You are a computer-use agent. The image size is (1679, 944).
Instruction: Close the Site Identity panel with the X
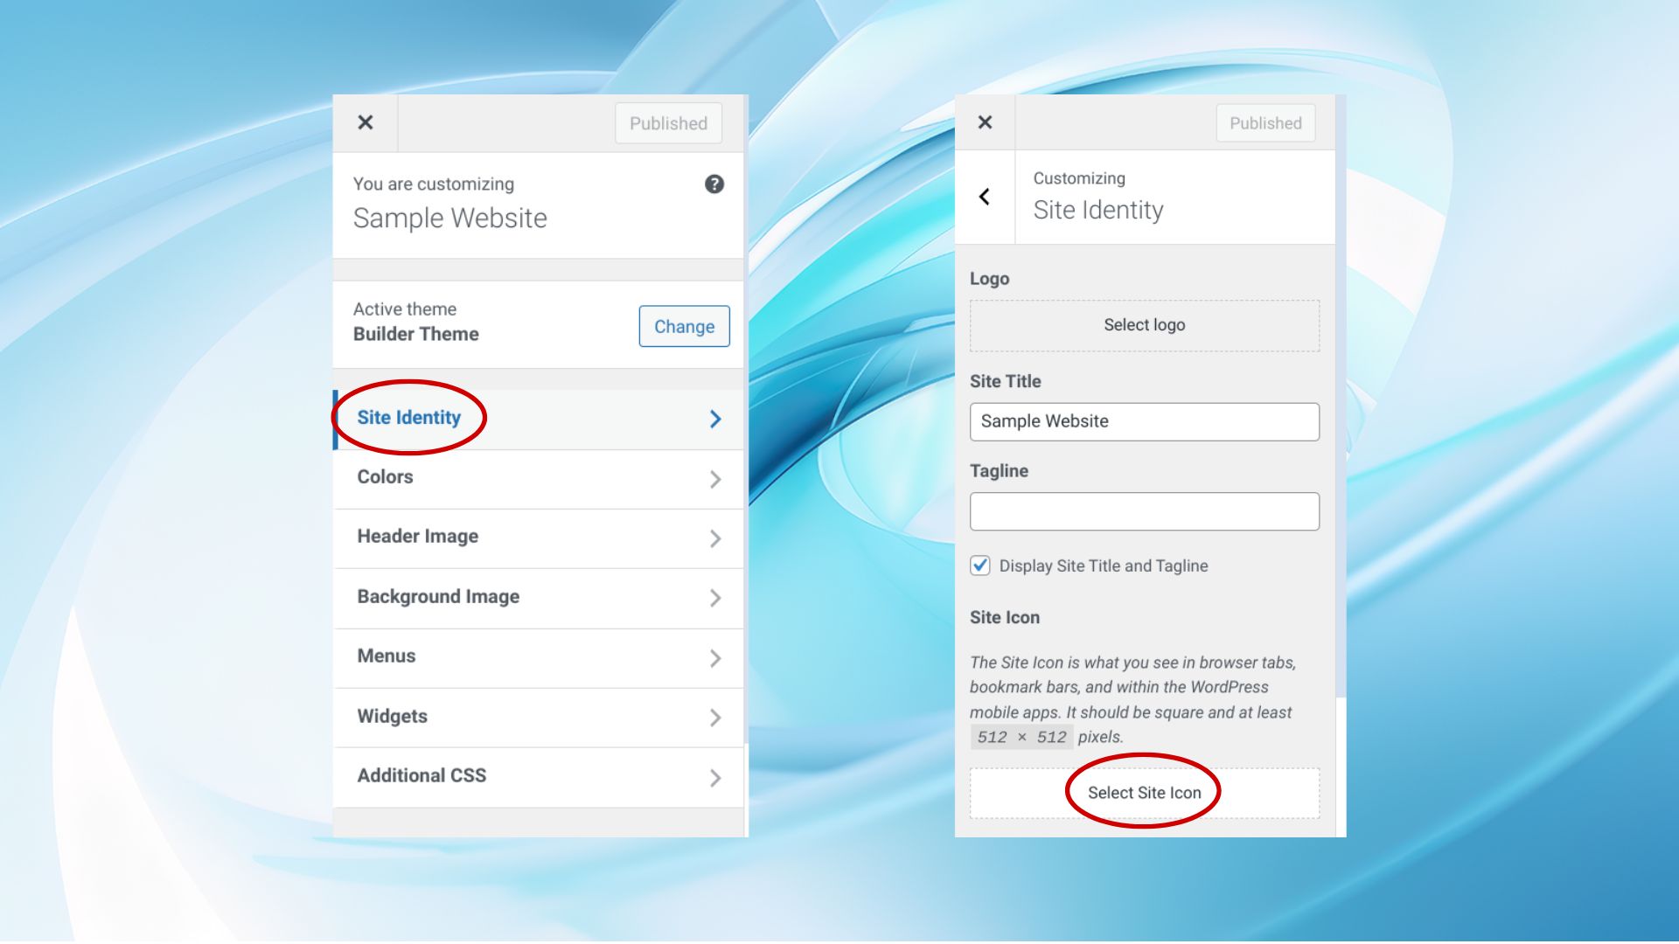(x=985, y=122)
